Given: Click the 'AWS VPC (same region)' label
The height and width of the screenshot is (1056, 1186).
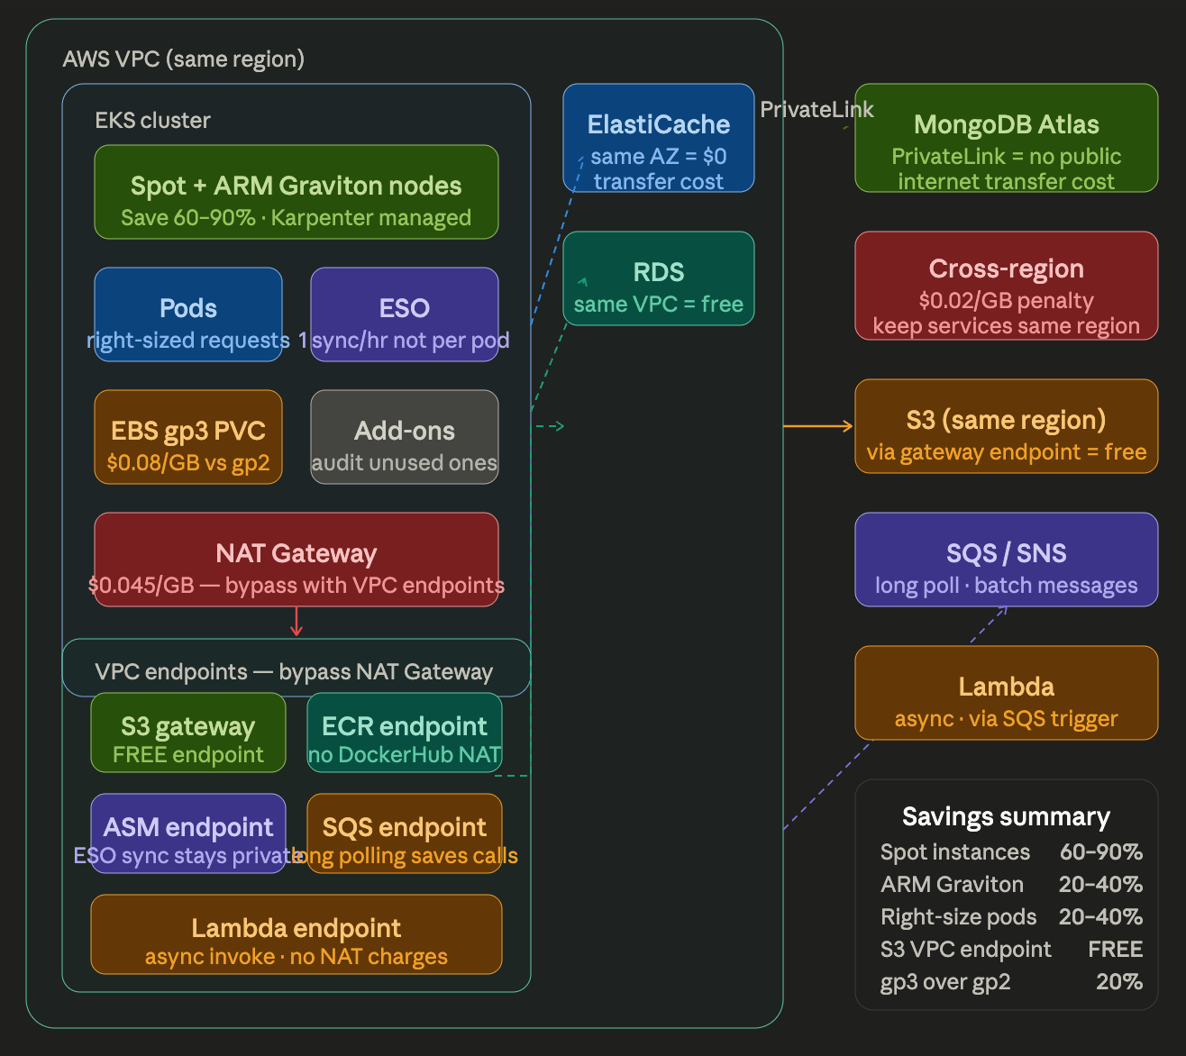Looking at the screenshot, I should point(184,59).
